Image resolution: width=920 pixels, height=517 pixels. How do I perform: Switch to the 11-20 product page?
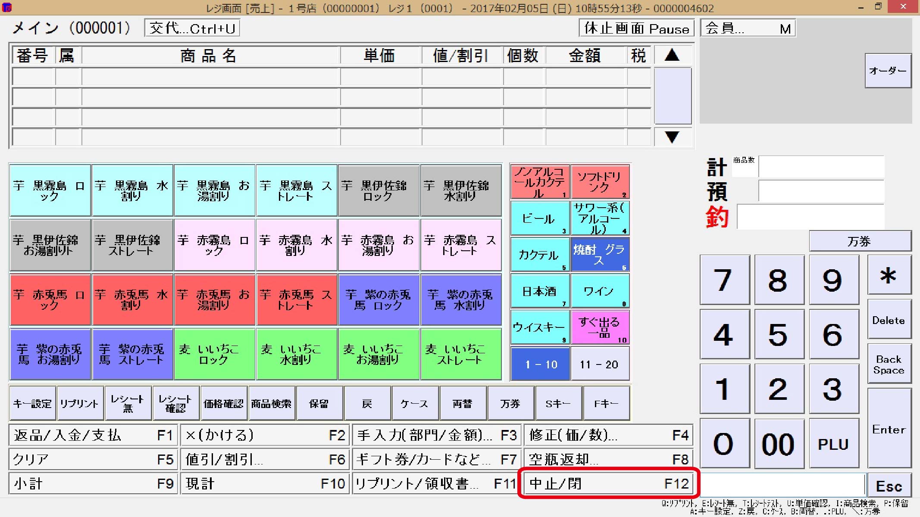pyautogui.click(x=600, y=364)
